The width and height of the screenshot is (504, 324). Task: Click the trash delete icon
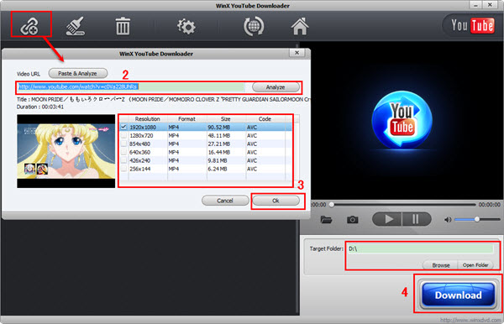point(123,26)
